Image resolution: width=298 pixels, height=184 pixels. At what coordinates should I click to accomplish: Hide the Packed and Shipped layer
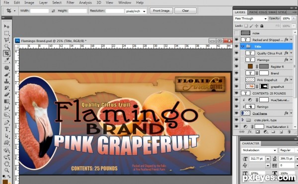tap(236, 40)
